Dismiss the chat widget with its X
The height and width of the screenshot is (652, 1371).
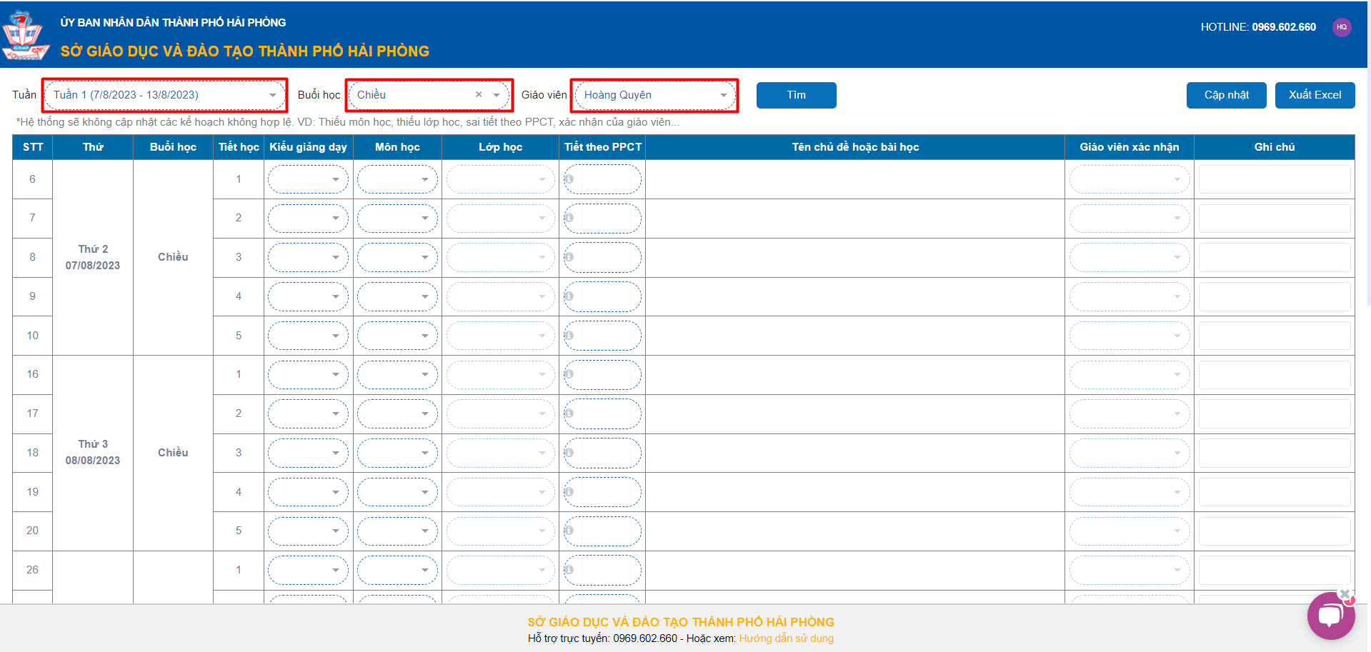click(x=1345, y=593)
